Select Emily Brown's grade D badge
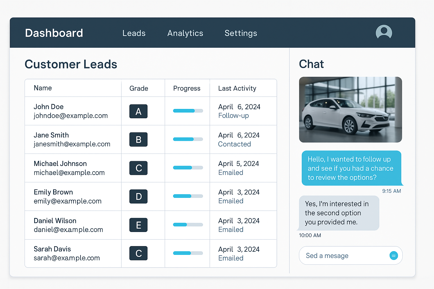Viewport: 434px width, 289px height. tap(138, 196)
